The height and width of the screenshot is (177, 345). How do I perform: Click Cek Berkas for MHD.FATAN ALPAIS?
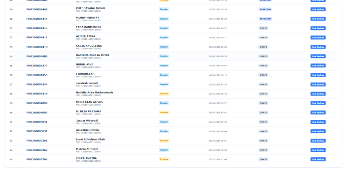point(318,103)
